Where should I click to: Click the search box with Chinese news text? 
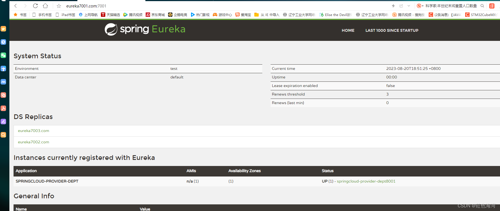(x=451, y=6)
